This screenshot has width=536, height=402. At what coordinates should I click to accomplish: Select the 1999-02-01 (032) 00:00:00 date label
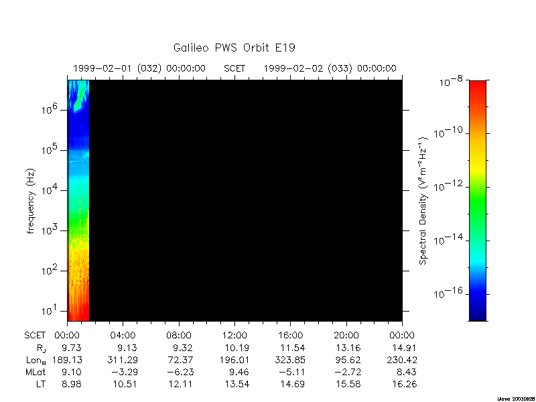(x=139, y=68)
